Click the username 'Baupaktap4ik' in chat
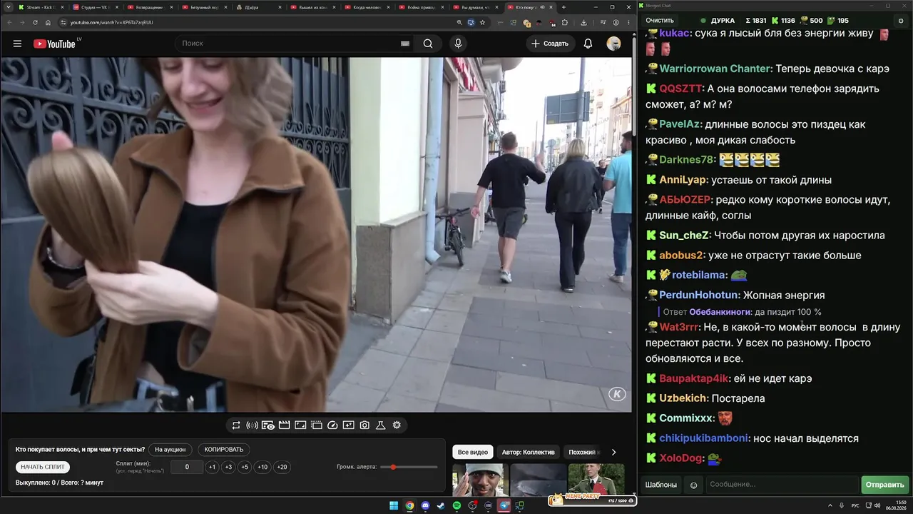The width and height of the screenshot is (913, 514). [694, 378]
